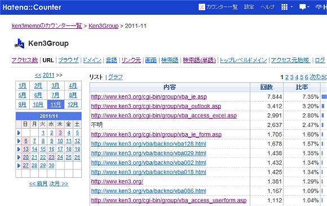
Task: Open the apps grid icon in header
Action: [284, 7]
